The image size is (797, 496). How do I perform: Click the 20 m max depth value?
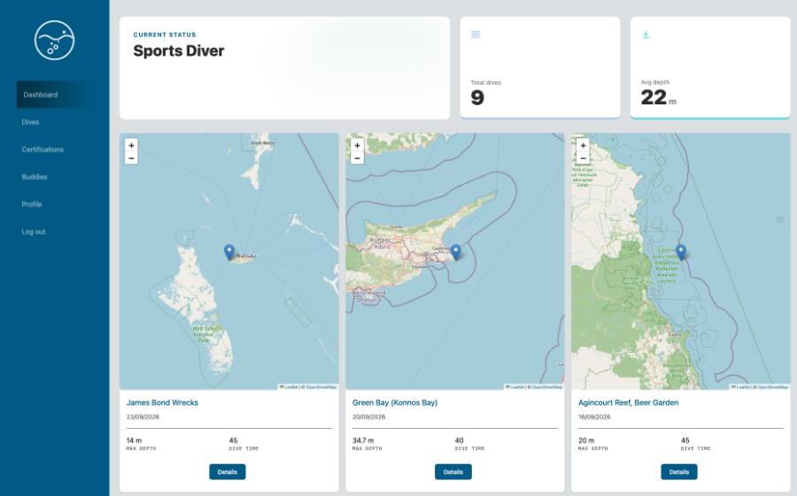coord(586,440)
